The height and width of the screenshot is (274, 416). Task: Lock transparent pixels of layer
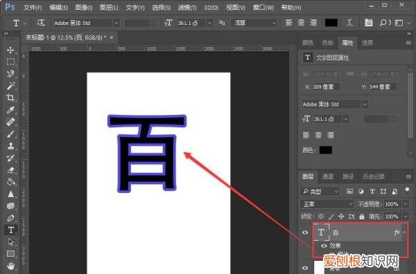click(x=321, y=217)
